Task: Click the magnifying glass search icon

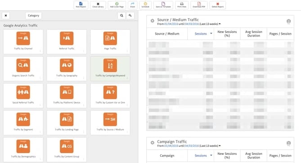Action: click(x=122, y=16)
